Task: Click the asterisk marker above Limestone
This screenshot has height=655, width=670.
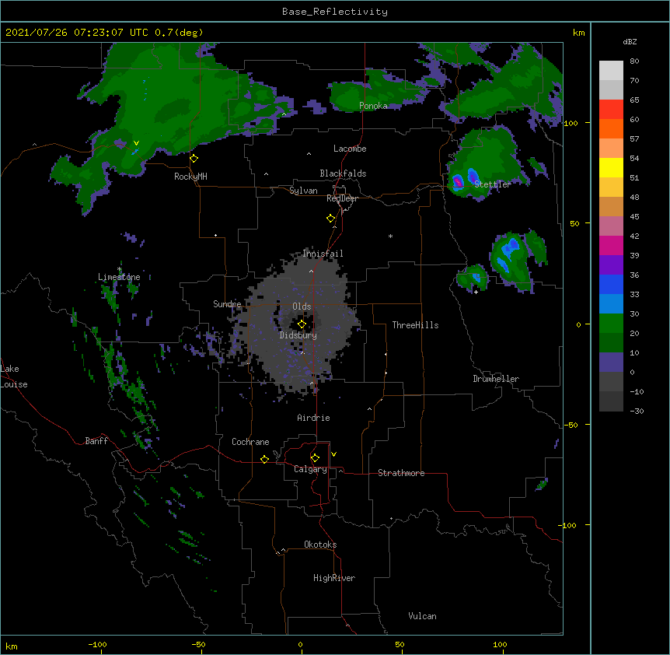Action: pyautogui.click(x=119, y=269)
